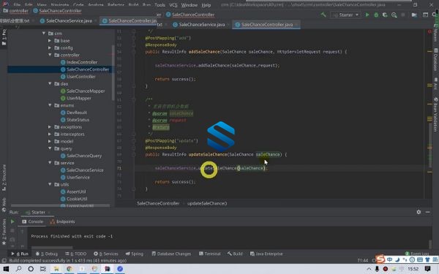Open Cortana circle on taskbar
Viewport: 439px width, 274px height.
[31, 269]
